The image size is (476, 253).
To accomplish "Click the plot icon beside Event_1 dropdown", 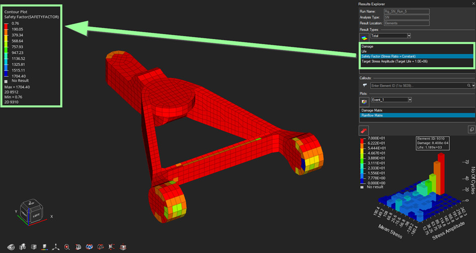I will (x=363, y=101).
